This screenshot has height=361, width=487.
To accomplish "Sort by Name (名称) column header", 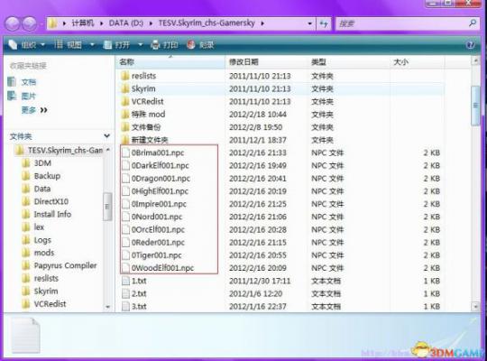I will click(x=170, y=62).
